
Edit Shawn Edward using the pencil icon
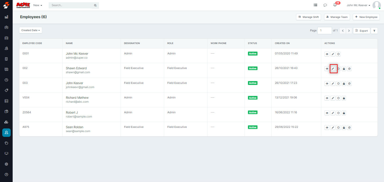333,69
